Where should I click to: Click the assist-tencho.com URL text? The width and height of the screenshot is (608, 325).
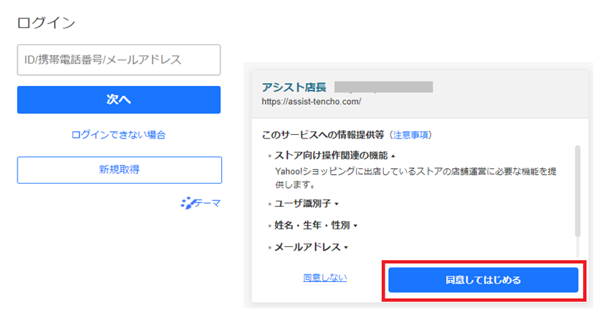(x=311, y=101)
